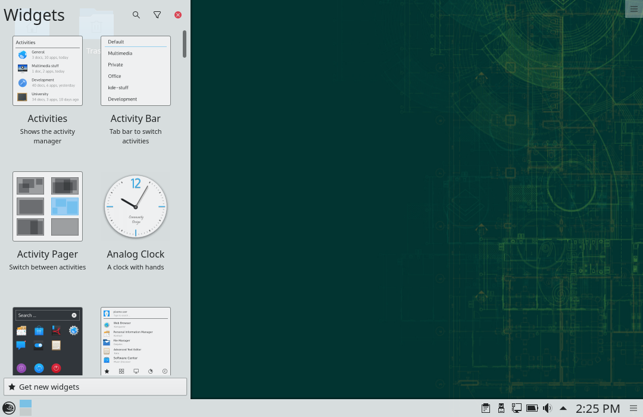Click the Get new widgets button

point(95,387)
